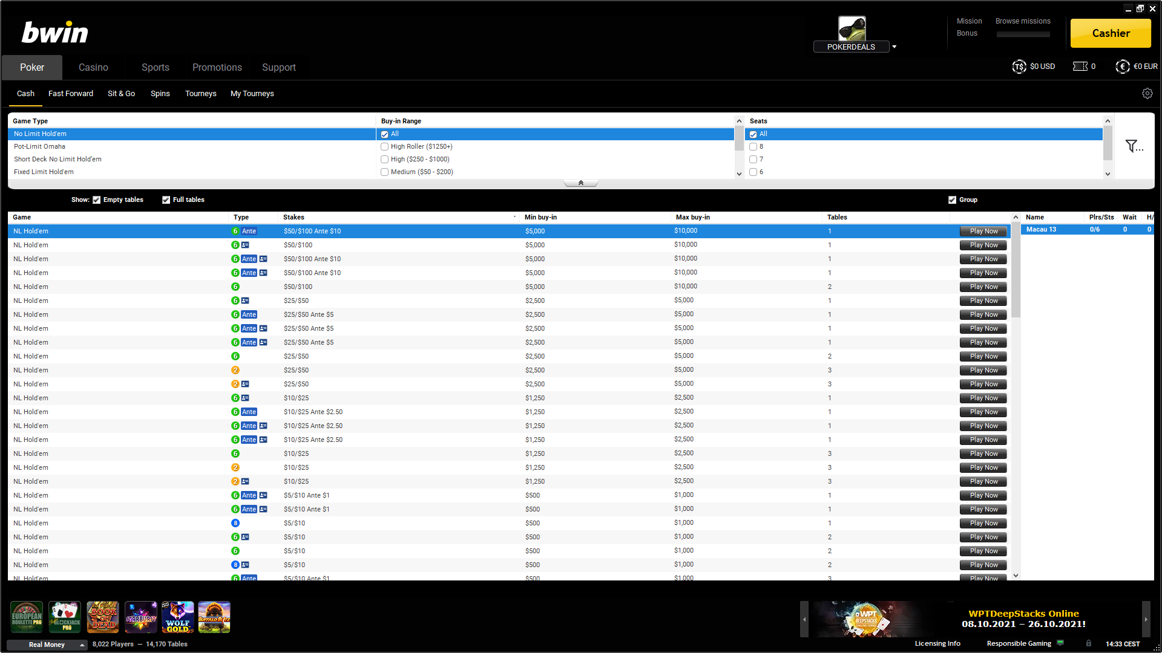This screenshot has width=1162, height=653.
Task: Toggle the Empty tables checkbox
Action: 97,200
